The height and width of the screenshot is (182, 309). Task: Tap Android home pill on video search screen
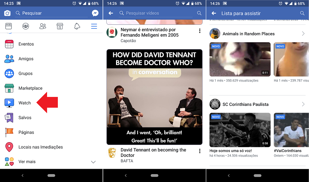[x=154, y=175]
